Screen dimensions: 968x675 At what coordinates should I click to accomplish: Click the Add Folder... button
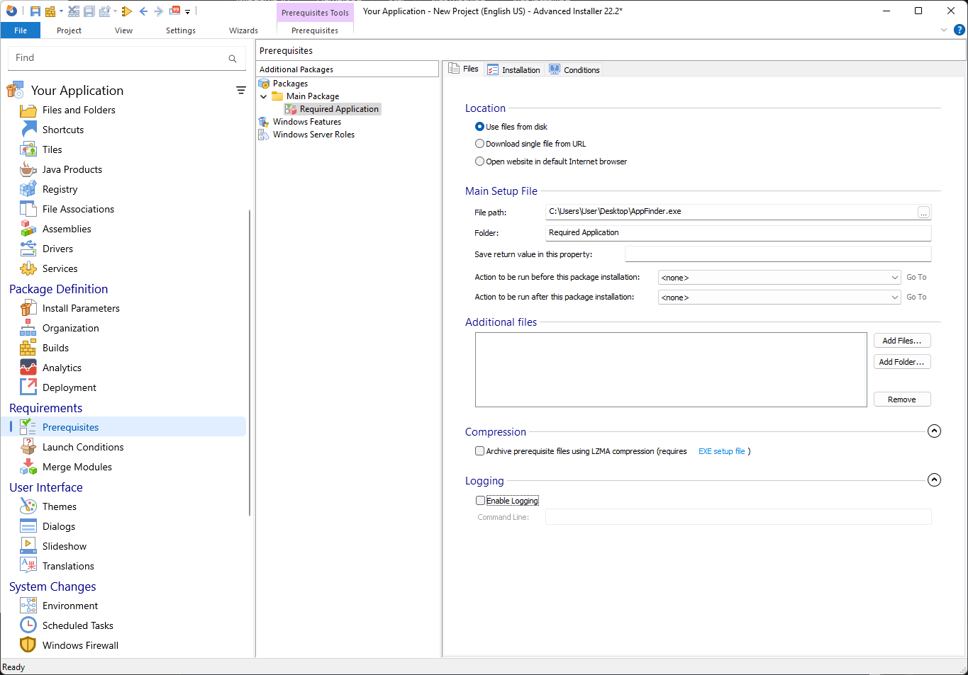(902, 362)
